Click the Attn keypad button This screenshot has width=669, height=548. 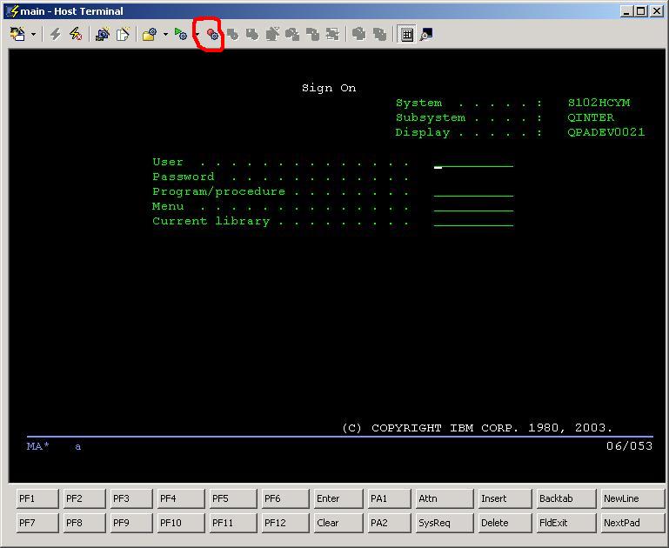(x=445, y=498)
